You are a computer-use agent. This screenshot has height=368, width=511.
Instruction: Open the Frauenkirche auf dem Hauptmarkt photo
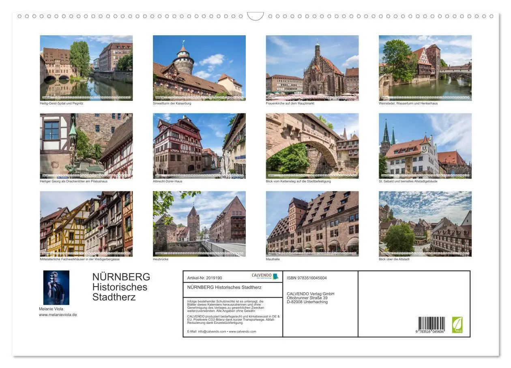(x=312, y=68)
